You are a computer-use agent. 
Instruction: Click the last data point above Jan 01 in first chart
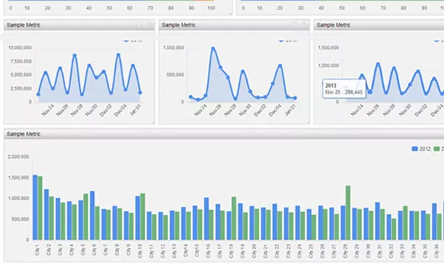click(140, 93)
